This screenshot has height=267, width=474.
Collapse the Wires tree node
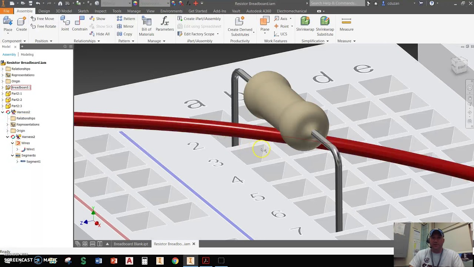12,143
